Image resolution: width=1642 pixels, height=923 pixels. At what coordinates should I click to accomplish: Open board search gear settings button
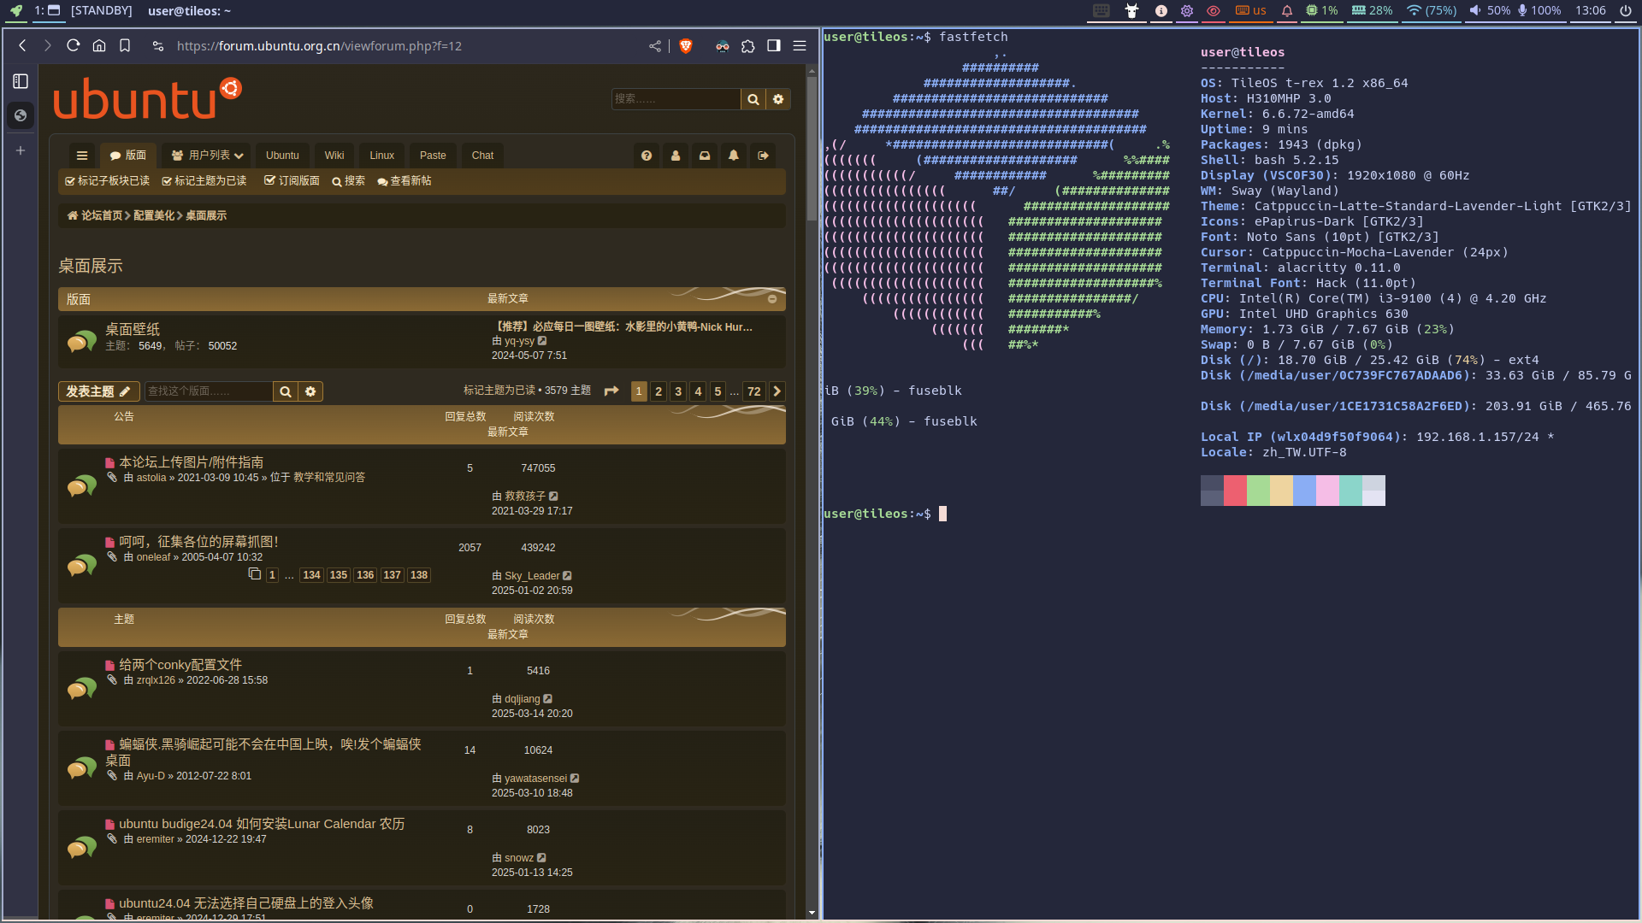[x=310, y=391]
